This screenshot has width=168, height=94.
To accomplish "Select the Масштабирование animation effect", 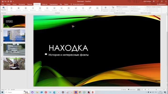I will 97,9.
